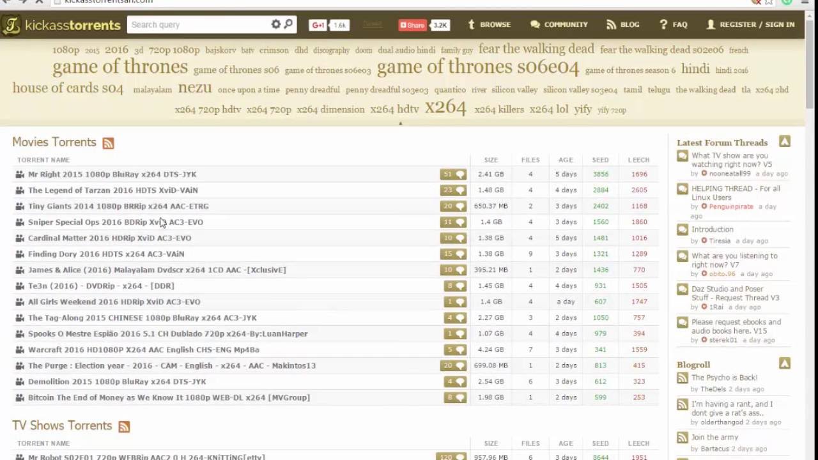Image resolution: width=818 pixels, height=460 pixels.
Task: Open comments badge for Tiny Giants
Action: 453,206
